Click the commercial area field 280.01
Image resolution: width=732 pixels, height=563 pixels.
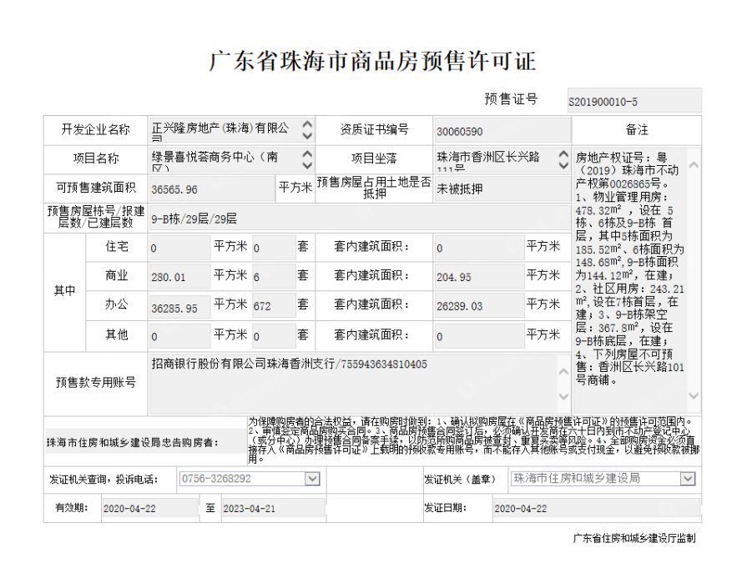click(180, 276)
